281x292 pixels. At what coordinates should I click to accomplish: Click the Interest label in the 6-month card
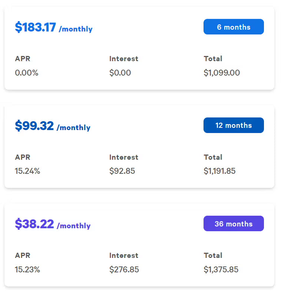click(124, 59)
